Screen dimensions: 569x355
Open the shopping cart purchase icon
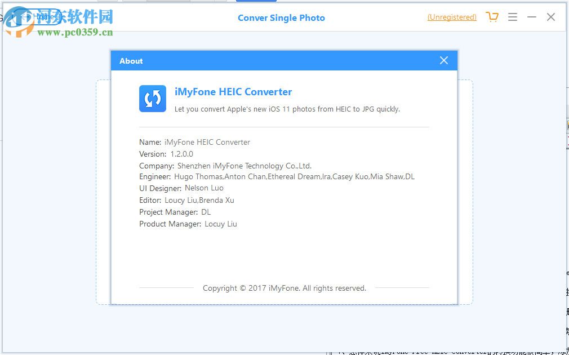pyautogui.click(x=492, y=17)
